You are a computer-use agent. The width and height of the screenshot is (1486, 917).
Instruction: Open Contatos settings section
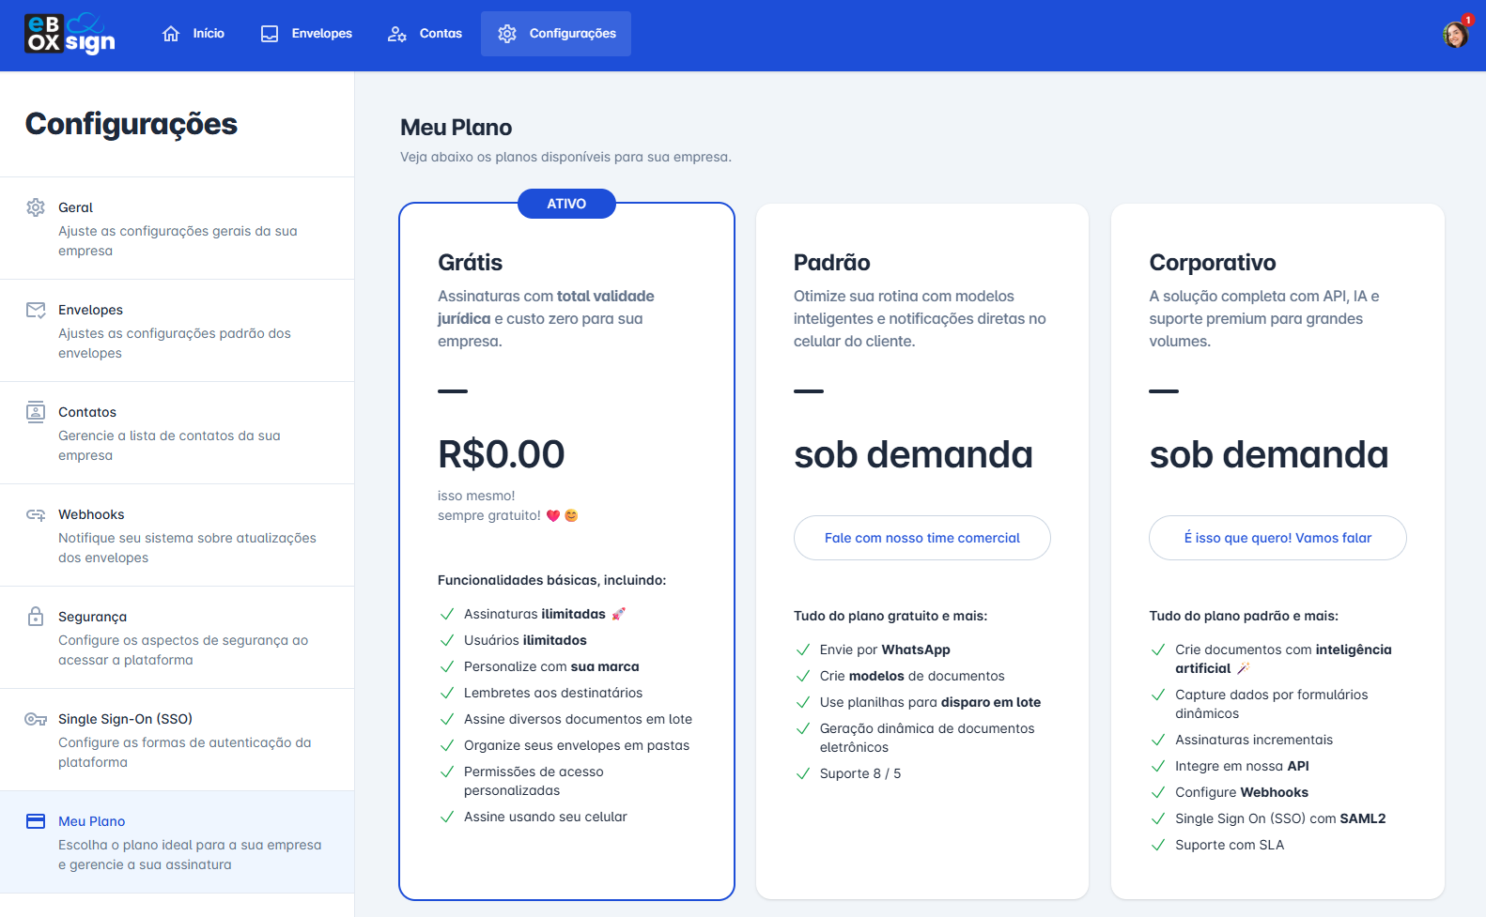tap(177, 433)
